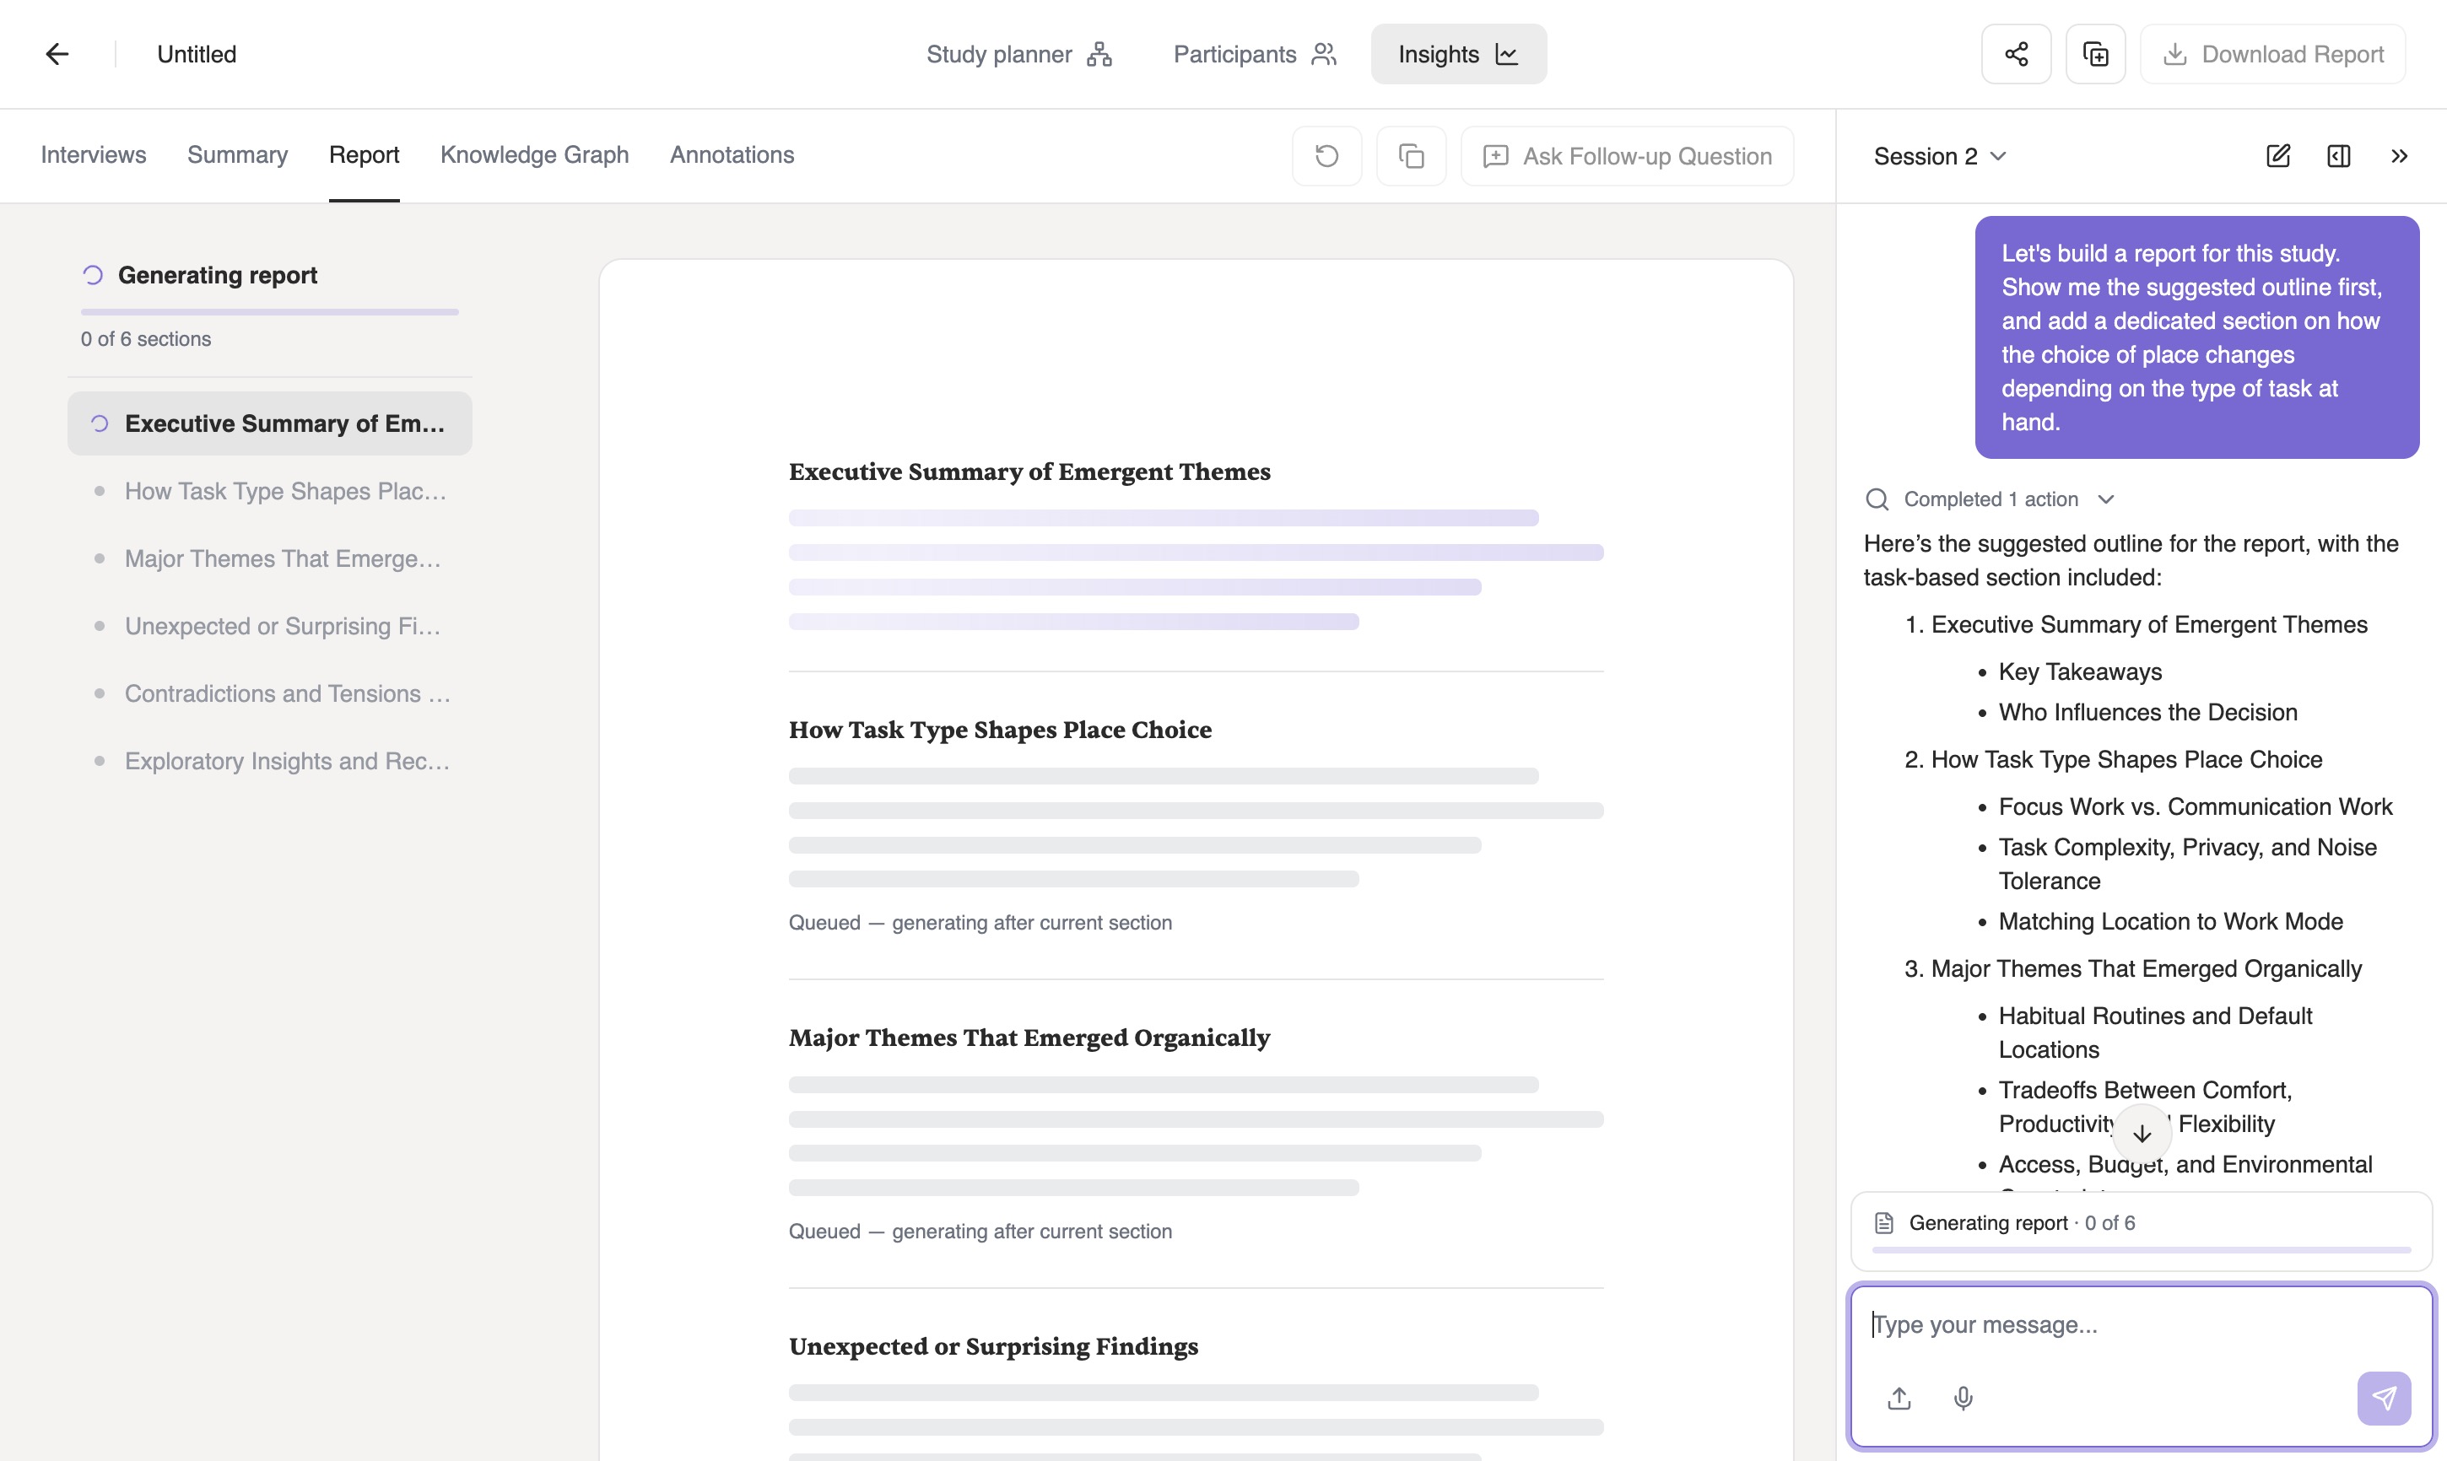This screenshot has height=1461, width=2447.
Task: Open the Participants tab
Action: (1255, 54)
